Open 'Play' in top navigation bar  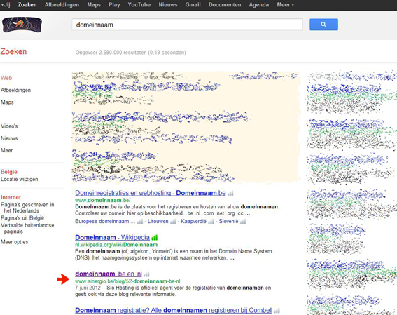[x=114, y=5]
